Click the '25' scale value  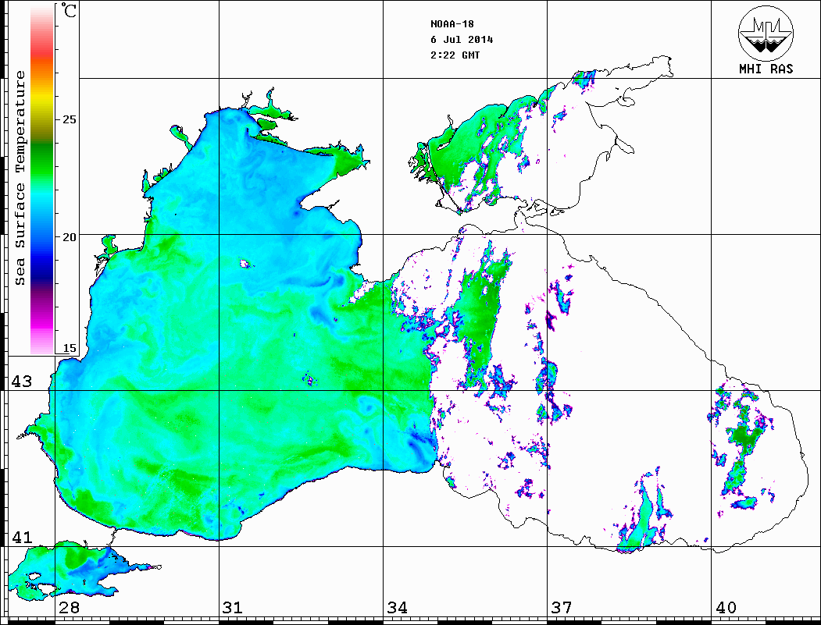[x=69, y=119]
